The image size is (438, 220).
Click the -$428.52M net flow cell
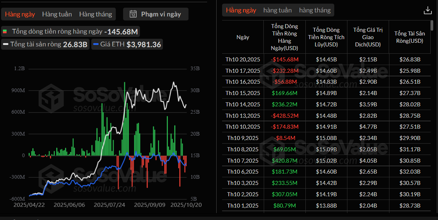285,115
